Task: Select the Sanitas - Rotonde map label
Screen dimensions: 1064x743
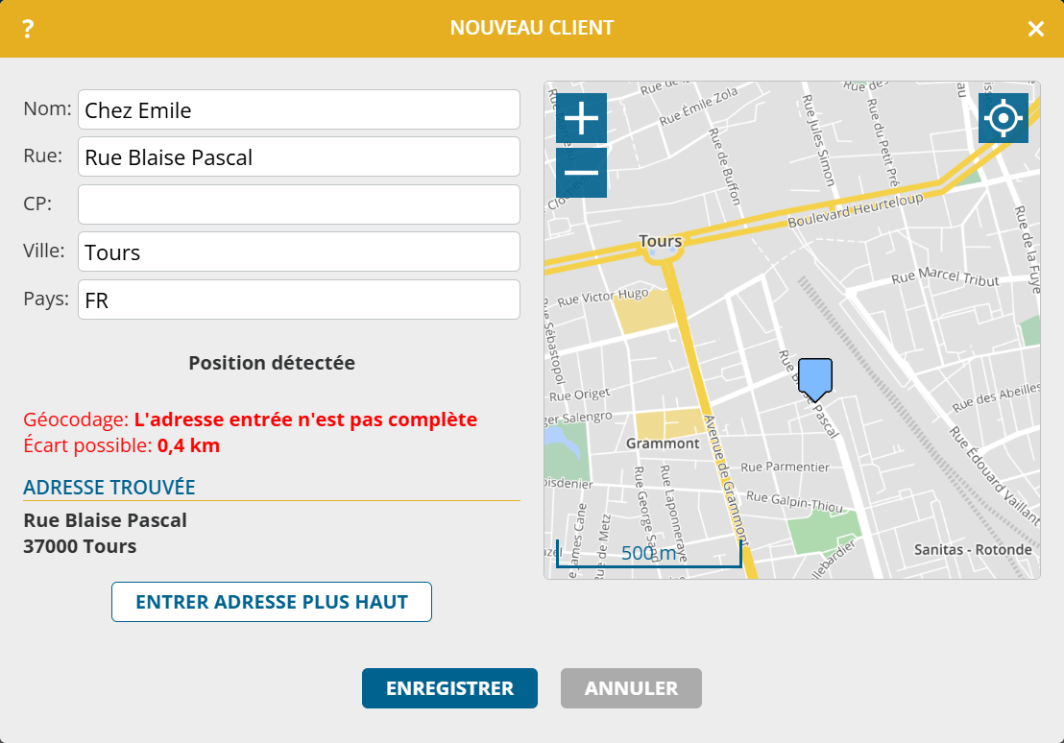Action: 973,550
